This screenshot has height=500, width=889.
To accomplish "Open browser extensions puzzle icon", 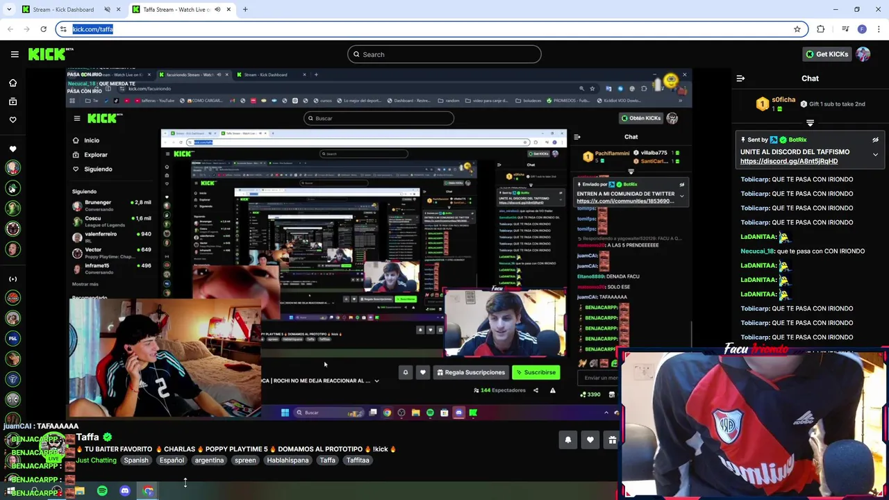I will point(821,29).
